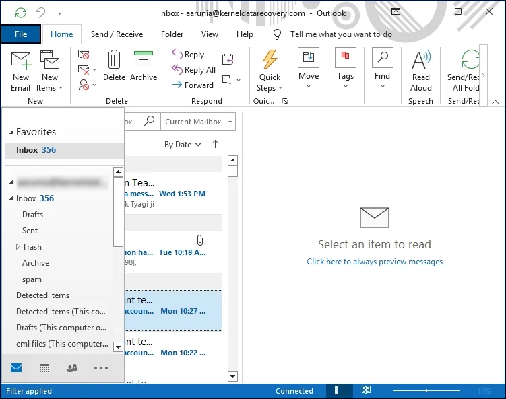Image resolution: width=506 pixels, height=399 pixels.
Task: Click Reply All
Action: click(x=193, y=69)
